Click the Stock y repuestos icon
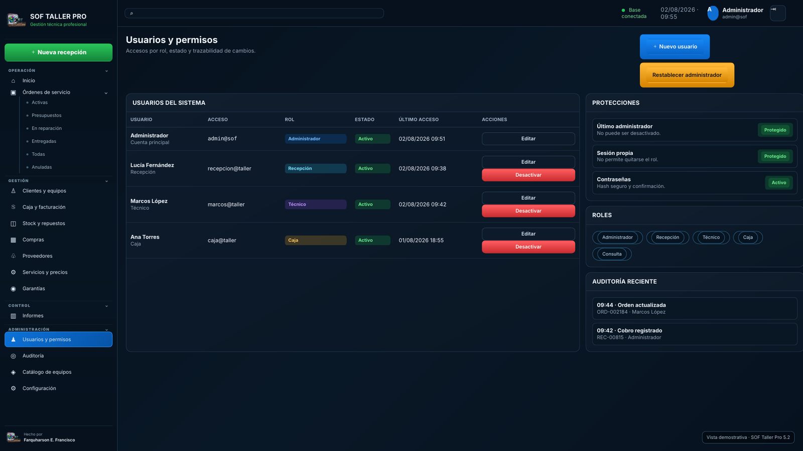 coord(13,223)
